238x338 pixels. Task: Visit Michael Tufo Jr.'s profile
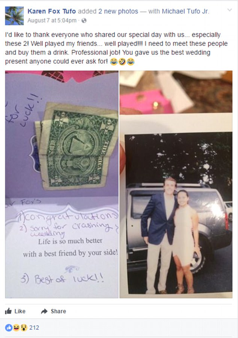coord(185,11)
